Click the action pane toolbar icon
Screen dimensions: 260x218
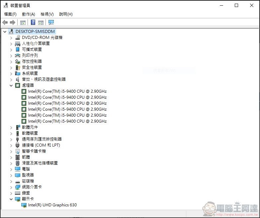(x=41, y=22)
